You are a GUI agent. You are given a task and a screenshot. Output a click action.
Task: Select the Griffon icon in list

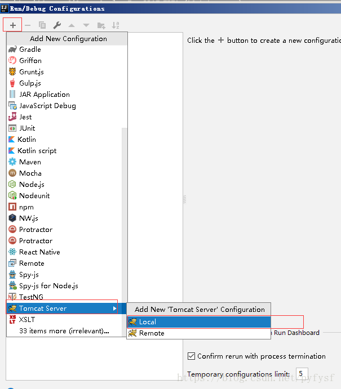point(12,61)
